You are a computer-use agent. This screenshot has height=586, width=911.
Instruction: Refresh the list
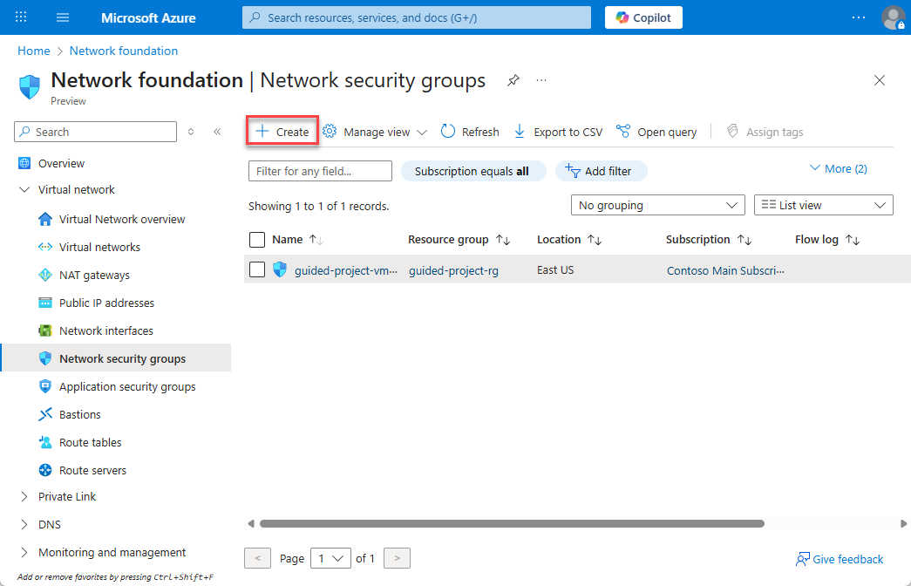469,132
